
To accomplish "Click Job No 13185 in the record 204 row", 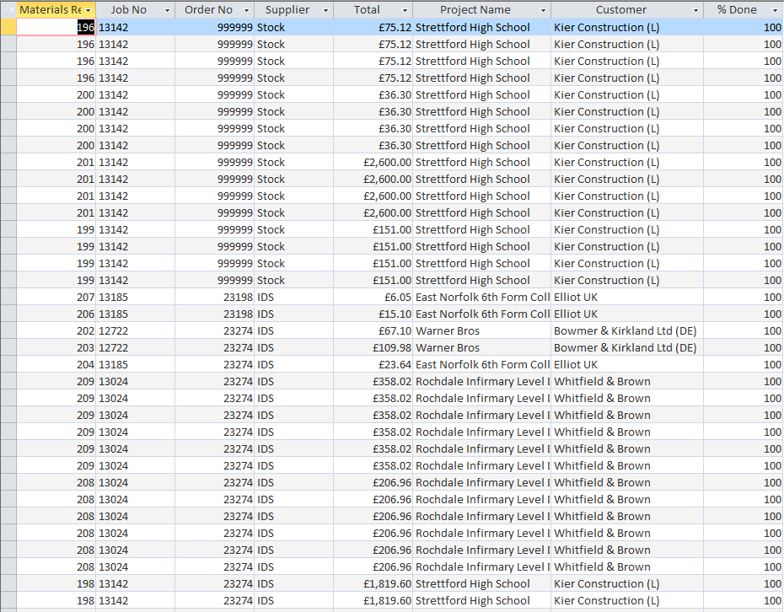I will coord(114,364).
